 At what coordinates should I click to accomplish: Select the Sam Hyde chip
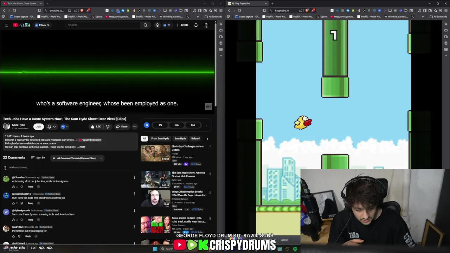tap(180, 138)
